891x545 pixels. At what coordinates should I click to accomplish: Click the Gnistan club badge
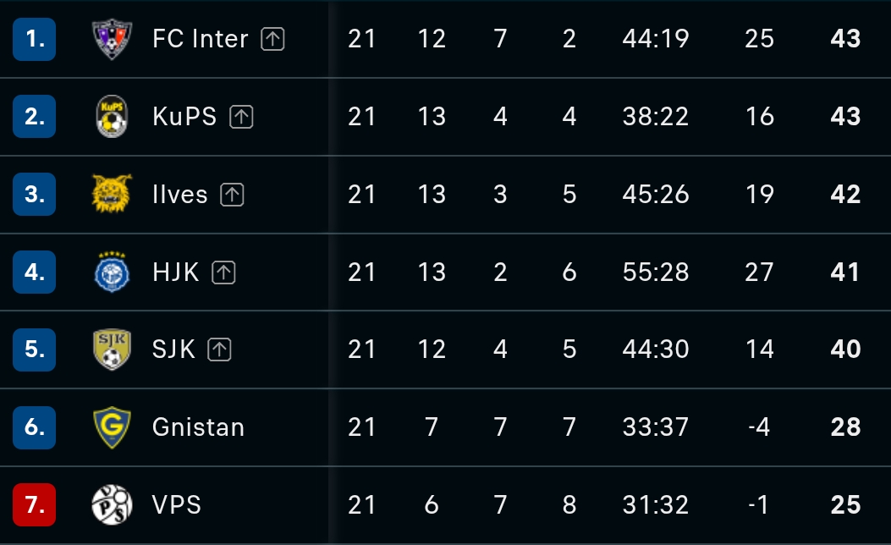112,427
